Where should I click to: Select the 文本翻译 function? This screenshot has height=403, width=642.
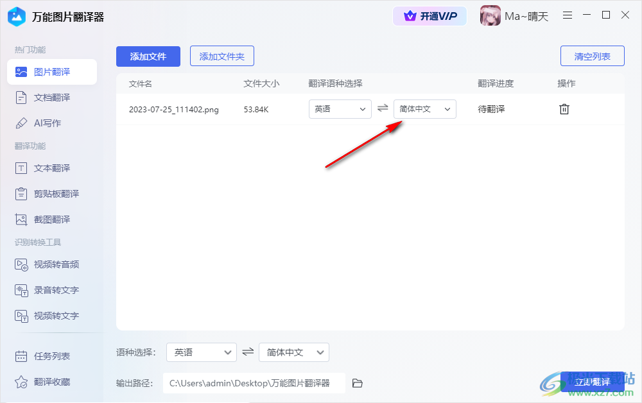(51, 168)
